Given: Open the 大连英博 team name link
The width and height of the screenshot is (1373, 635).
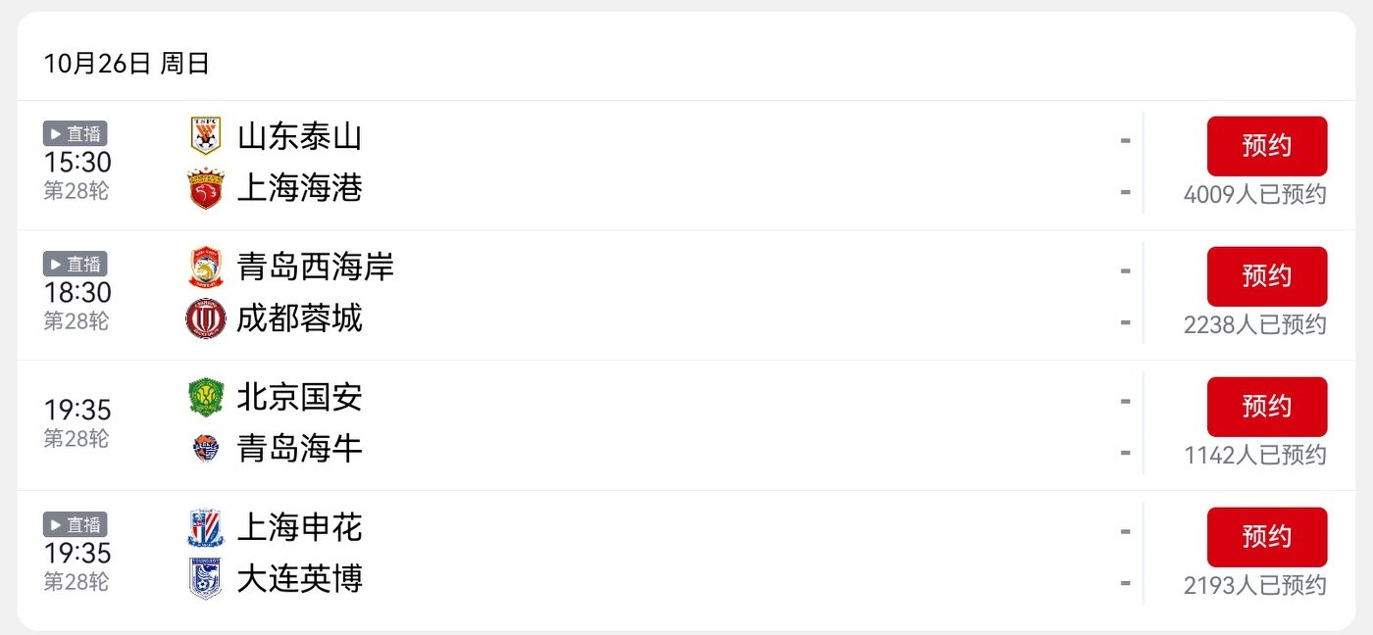Looking at the screenshot, I should pos(299,579).
